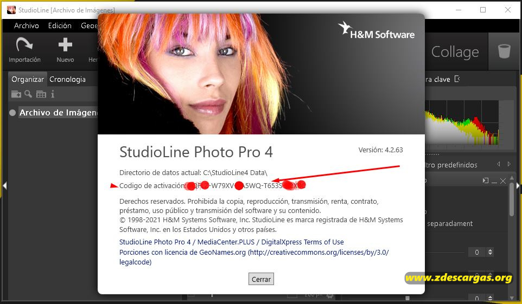The width and height of the screenshot is (522, 304).
Task: Click the right panel vertical scrollbar thumb
Action: coord(512,199)
